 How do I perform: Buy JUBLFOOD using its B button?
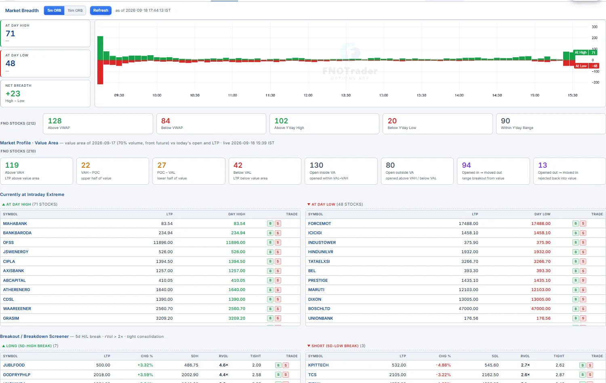[278, 365]
